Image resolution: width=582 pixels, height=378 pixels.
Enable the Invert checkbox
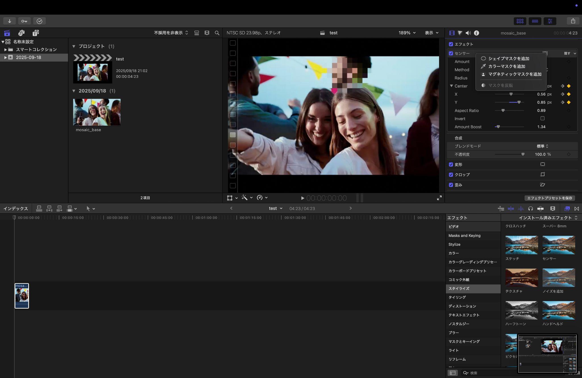pyautogui.click(x=542, y=118)
